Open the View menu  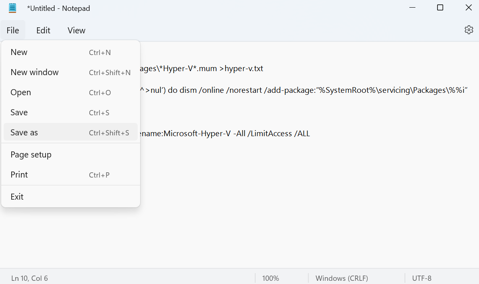(x=76, y=31)
